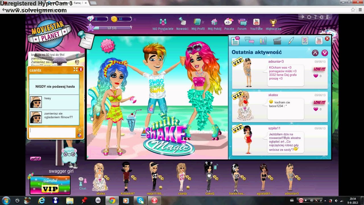Image resolution: width=364 pixels, height=205 pixels.
Task: Open YouTube in the top navigation bar
Action: click(256, 24)
